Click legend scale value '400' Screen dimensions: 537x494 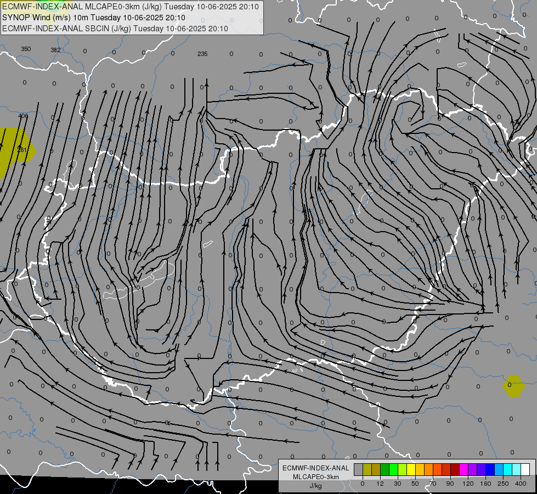pos(521,484)
